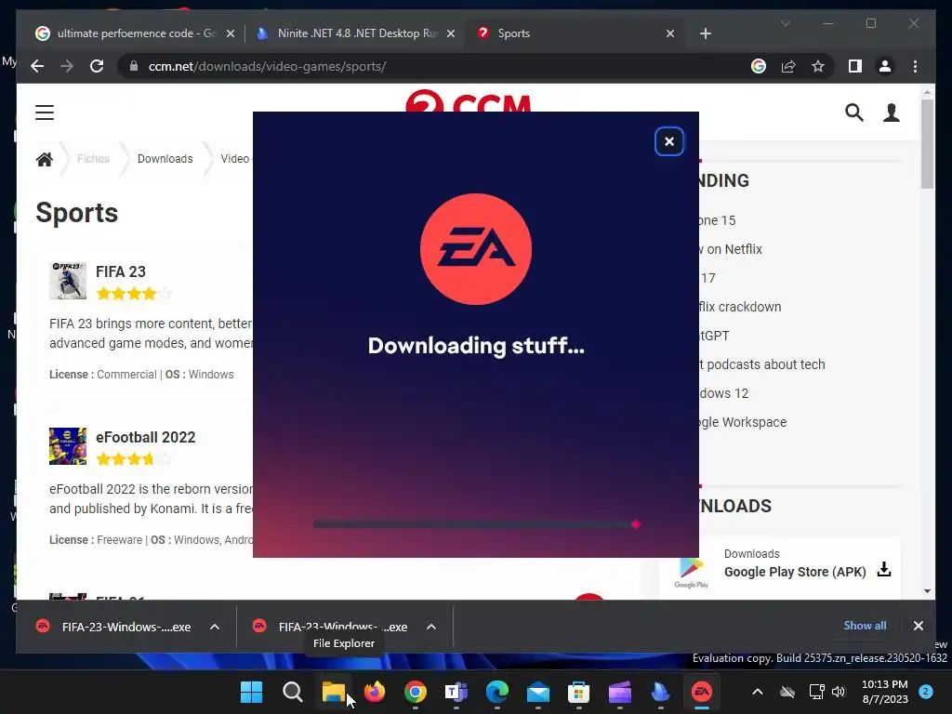952x714 pixels.
Task: Click the forward navigation arrow
Action: point(67,66)
